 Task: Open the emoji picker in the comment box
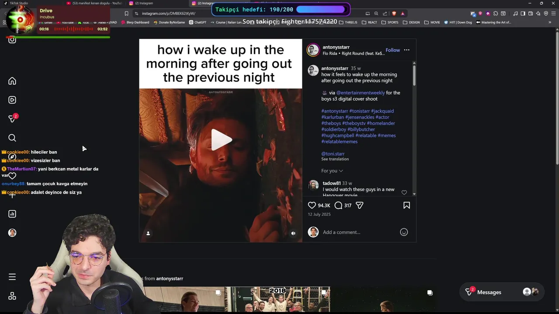pos(404,232)
